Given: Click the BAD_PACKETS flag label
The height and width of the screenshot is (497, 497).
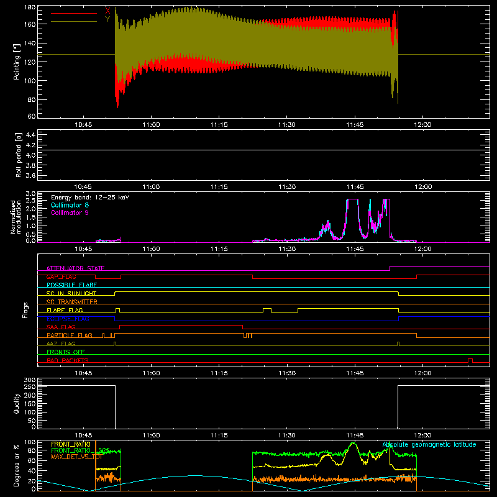Looking at the screenshot, I should pos(68,360).
